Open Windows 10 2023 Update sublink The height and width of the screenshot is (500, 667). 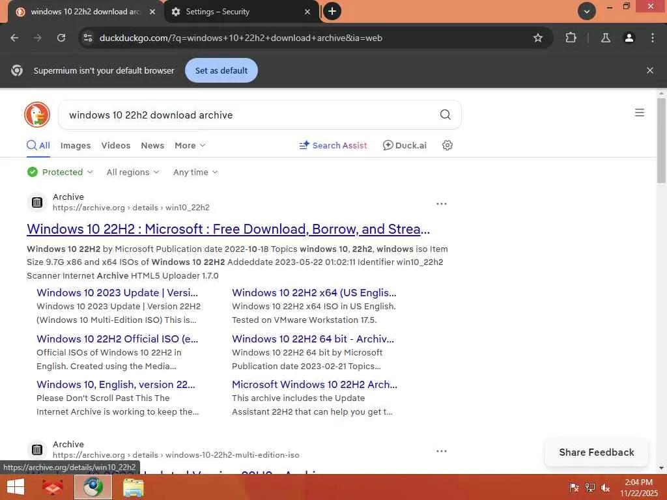tap(117, 292)
